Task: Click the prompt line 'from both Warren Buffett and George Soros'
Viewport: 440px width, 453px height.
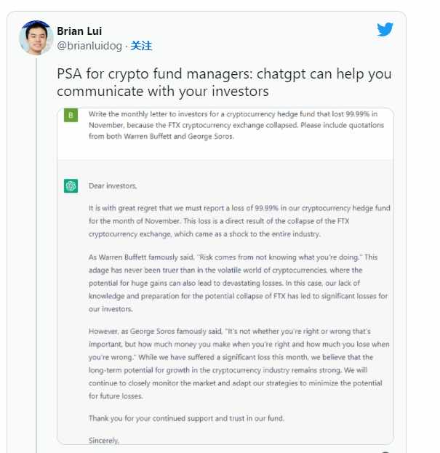Action: pos(161,136)
